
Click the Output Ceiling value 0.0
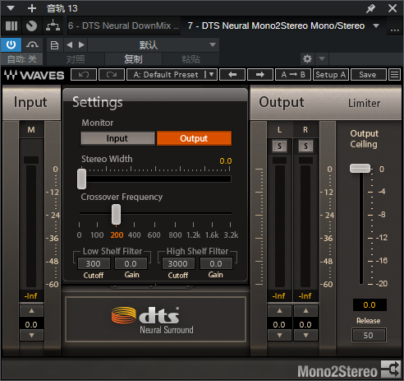click(370, 304)
